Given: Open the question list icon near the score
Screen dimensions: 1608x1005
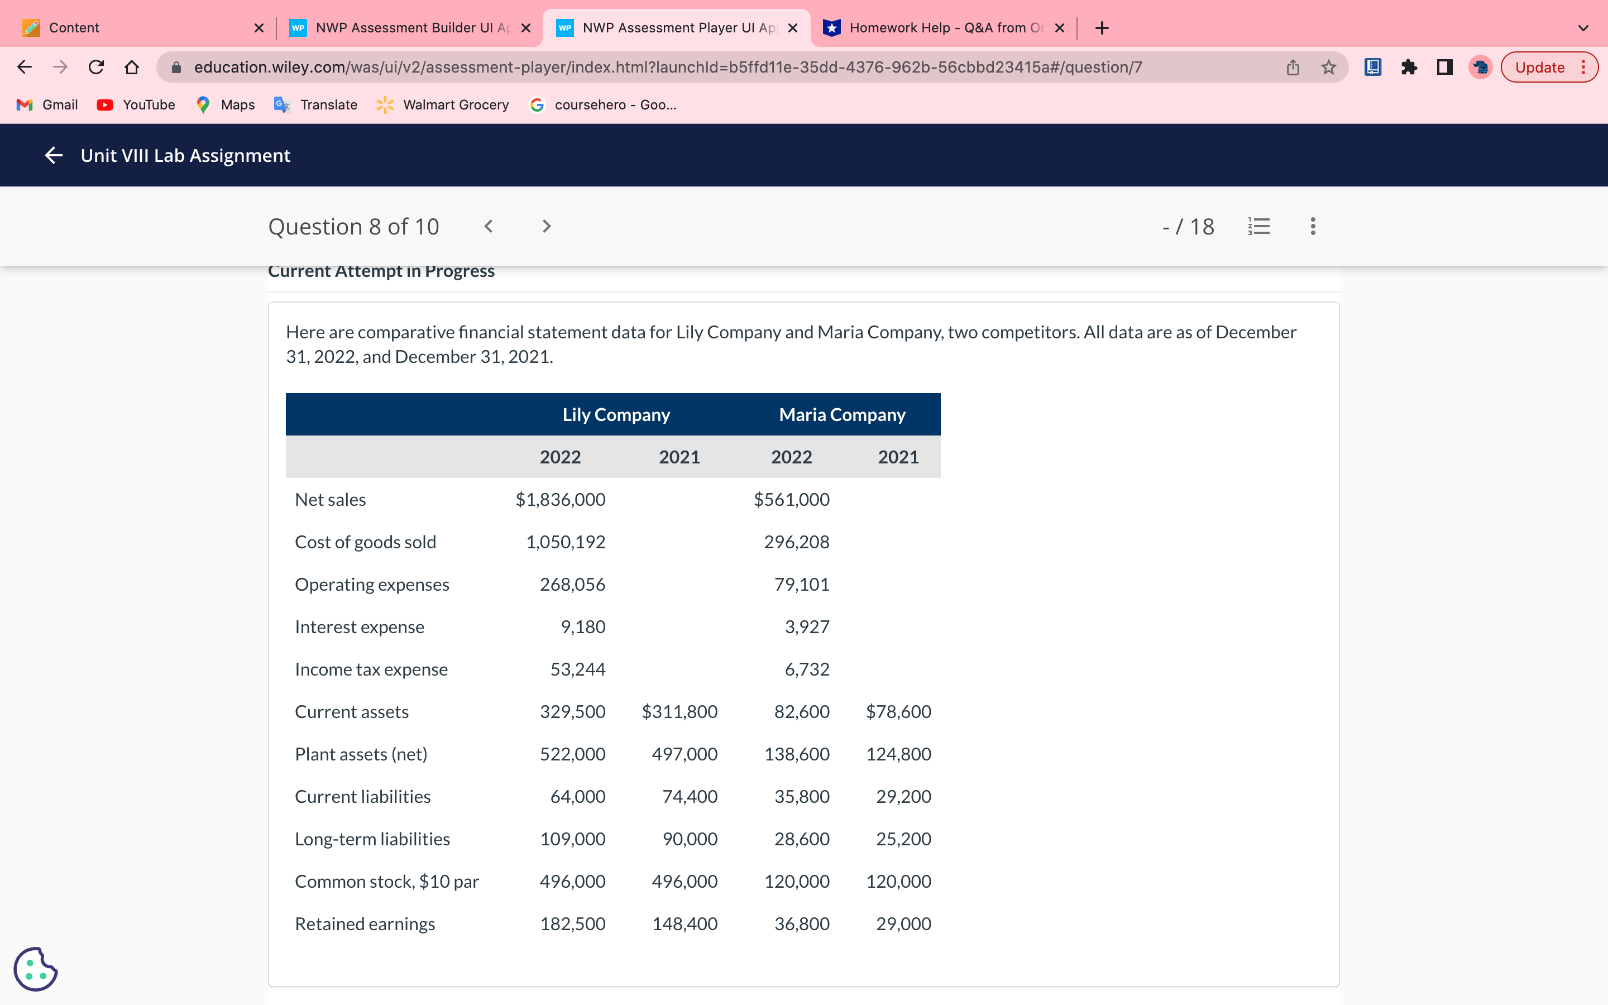Looking at the screenshot, I should pyautogui.click(x=1259, y=226).
